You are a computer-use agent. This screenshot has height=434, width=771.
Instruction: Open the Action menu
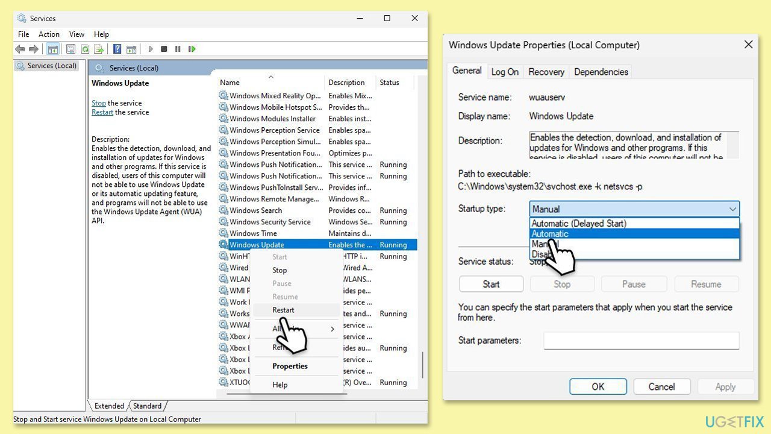(49, 34)
